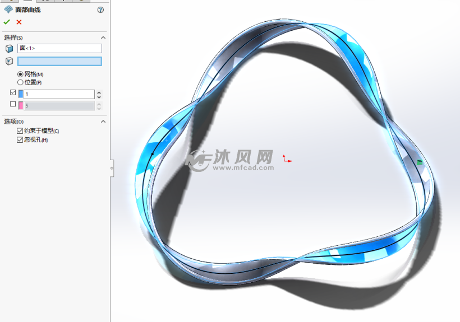Image resolution: width=460 pixels, height=322 pixels.
Task: Toggle the 约束于模型(C) checkbox
Action: (x=20, y=131)
